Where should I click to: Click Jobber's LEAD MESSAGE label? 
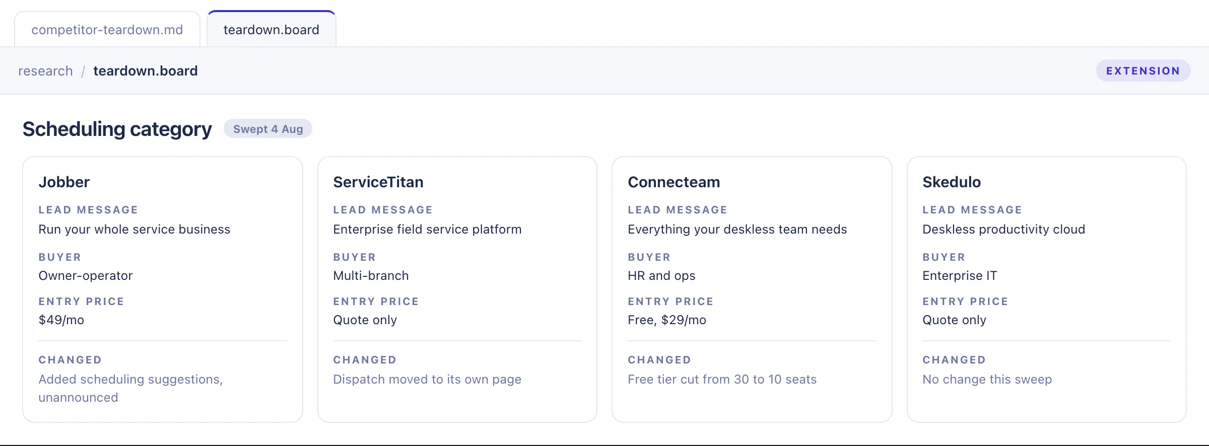(88, 210)
